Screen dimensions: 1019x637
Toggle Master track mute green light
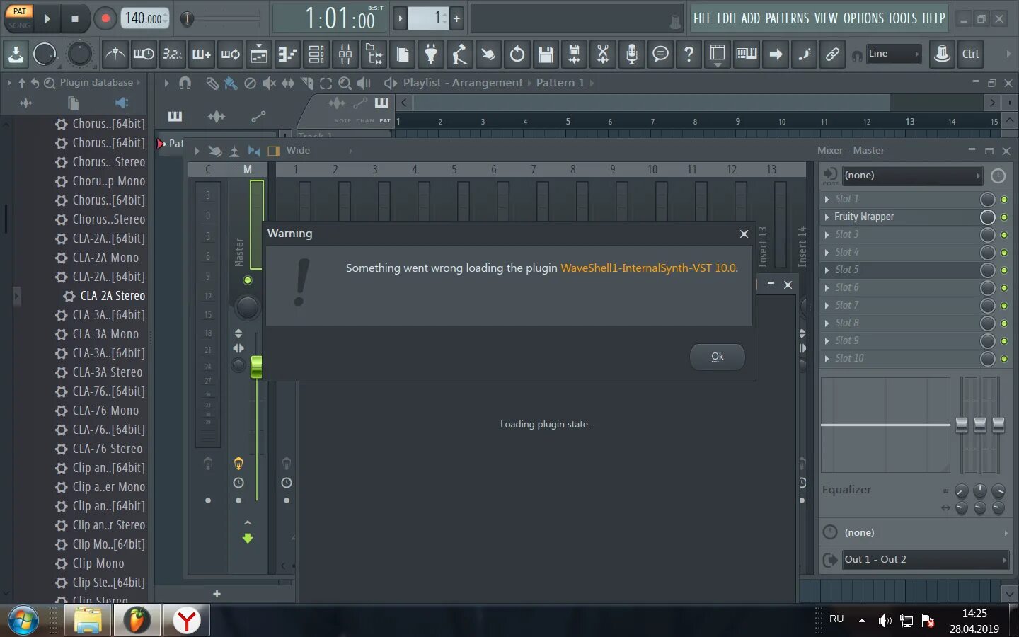point(247,280)
